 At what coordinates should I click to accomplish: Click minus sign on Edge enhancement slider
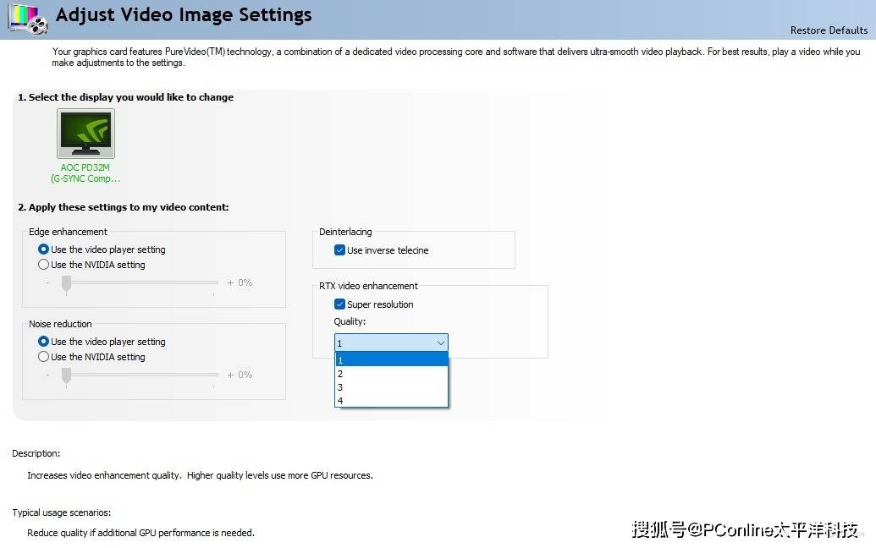click(x=47, y=282)
